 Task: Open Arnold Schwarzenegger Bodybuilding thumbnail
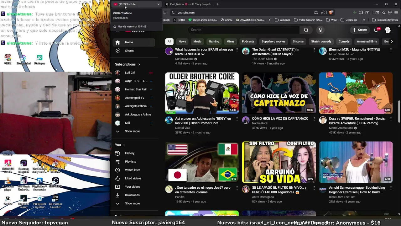pyautogui.click(x=356, y=162)
